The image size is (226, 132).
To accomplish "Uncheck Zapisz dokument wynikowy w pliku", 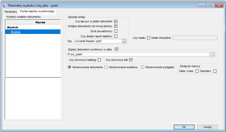I will pyautogui.click(x=117, y=49).
